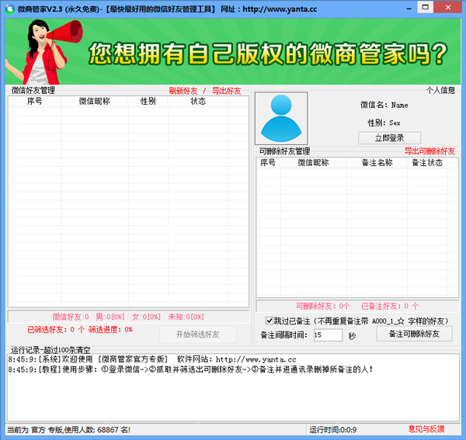Minimize the 微商管家 window
The width and height of the screenshot is (466, 440).
tap(409, 9)
